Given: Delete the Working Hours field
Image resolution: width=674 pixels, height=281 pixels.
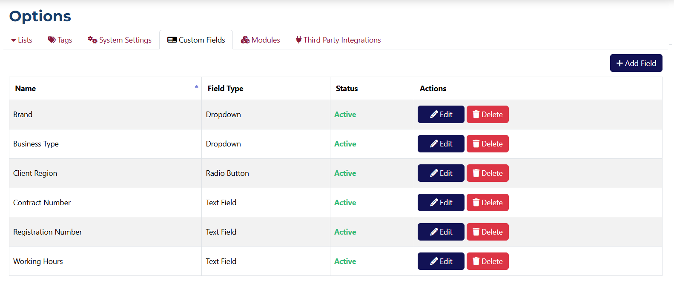Looking at the screenshot, I should tap(488, 261).
